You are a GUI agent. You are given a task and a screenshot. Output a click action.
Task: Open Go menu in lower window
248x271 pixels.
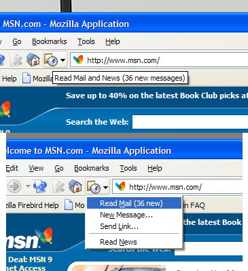(x=59, y=168)
